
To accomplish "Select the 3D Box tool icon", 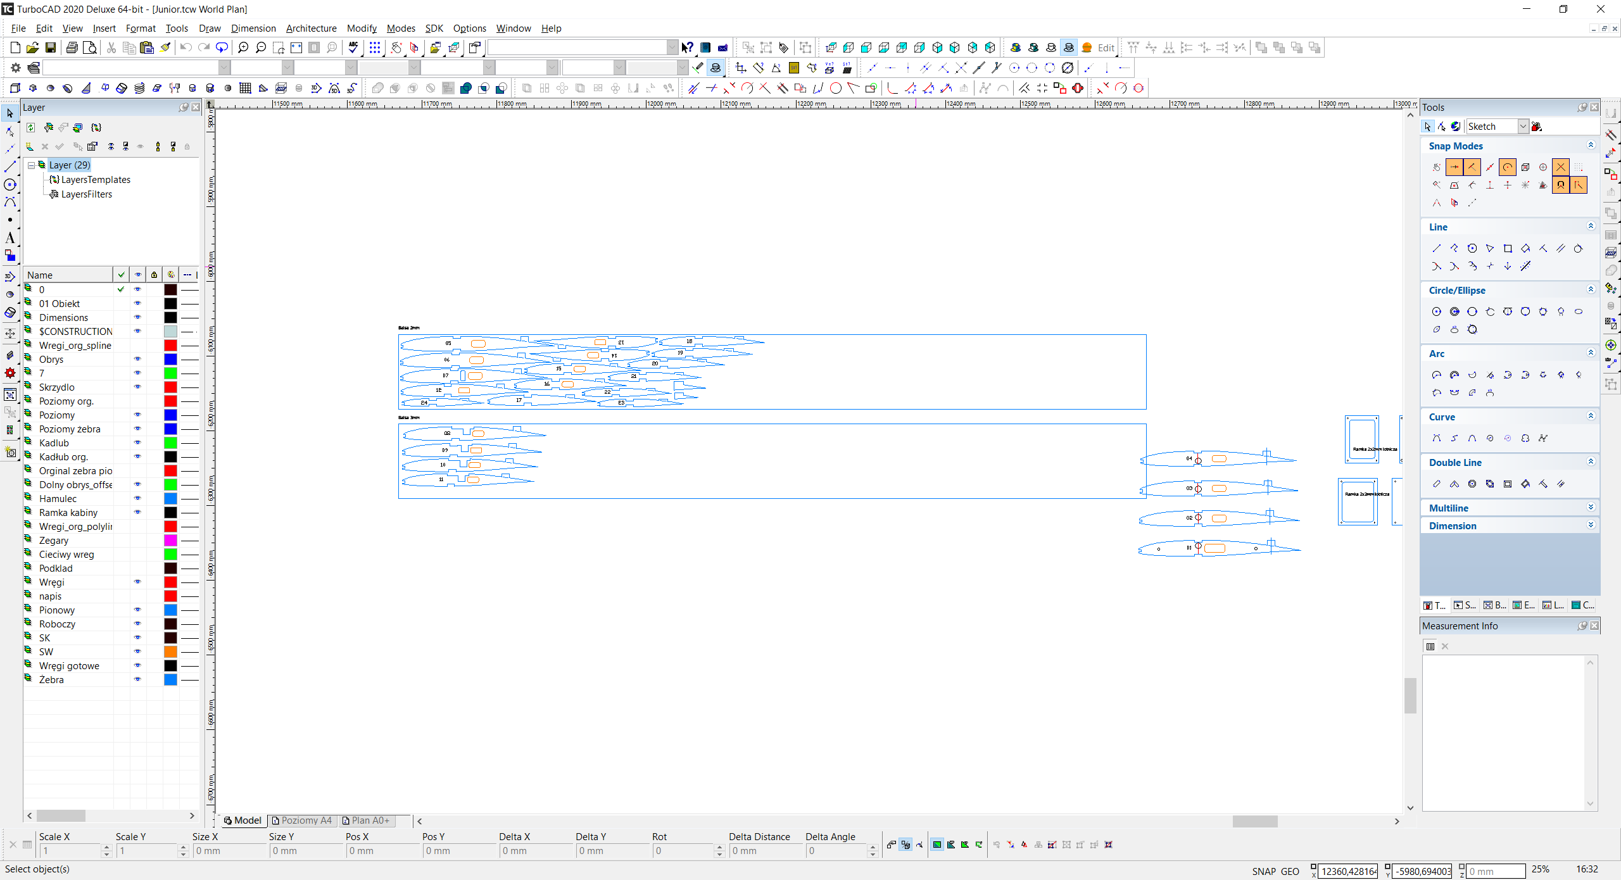I will pyautogui.click(x=15, y=88).
